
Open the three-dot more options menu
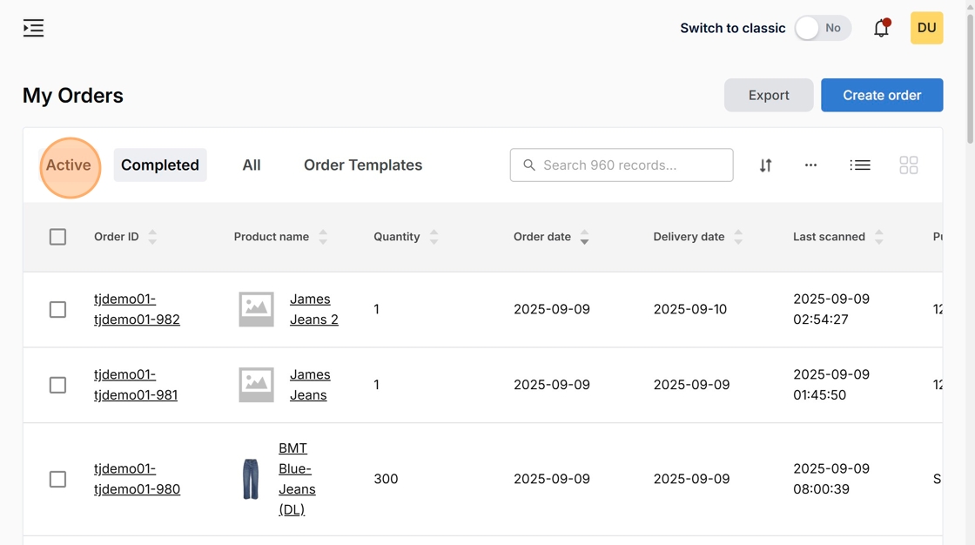pos(810,165)
